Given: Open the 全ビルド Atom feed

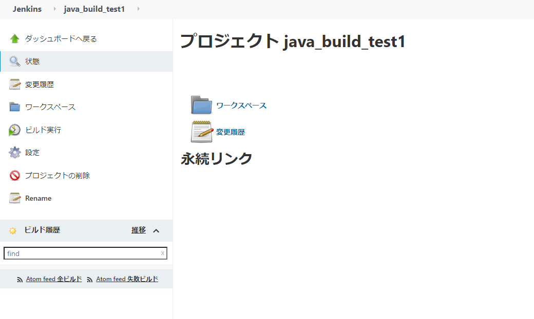Looking at the screenshot, I should click(53, 279).
